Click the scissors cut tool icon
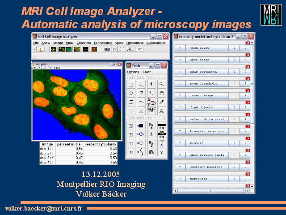 coord(151,134)
